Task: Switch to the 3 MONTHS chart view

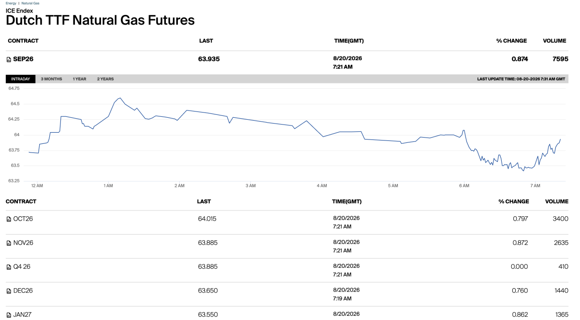Action: click(51, 79)
